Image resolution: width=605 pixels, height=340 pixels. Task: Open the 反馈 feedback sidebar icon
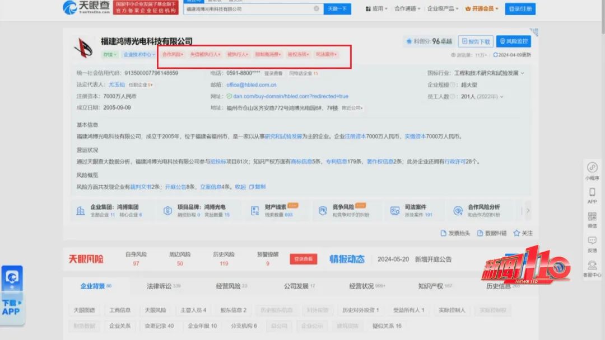[592, 244]
